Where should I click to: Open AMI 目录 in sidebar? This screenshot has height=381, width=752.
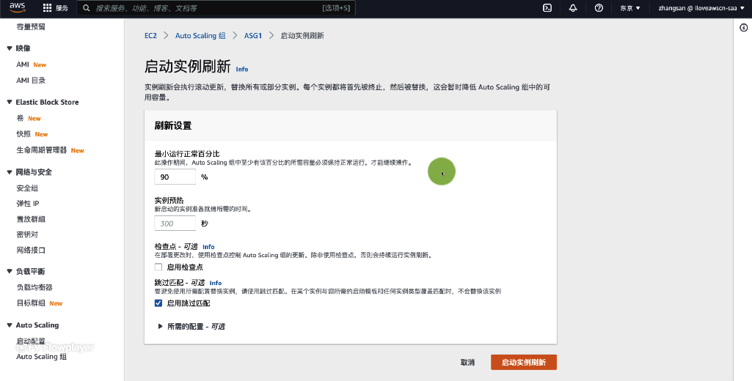pyautogui.click(x=31, y=81)
